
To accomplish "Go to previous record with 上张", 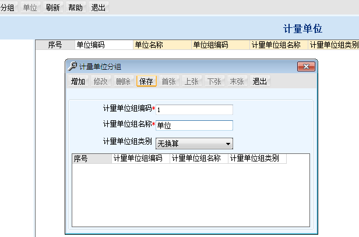I will click(x=192, y=81).
